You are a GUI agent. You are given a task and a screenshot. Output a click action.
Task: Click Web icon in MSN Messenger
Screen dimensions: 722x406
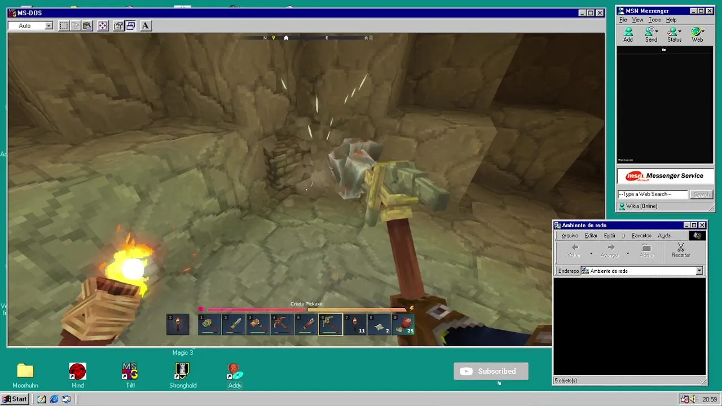coord(697,35)
